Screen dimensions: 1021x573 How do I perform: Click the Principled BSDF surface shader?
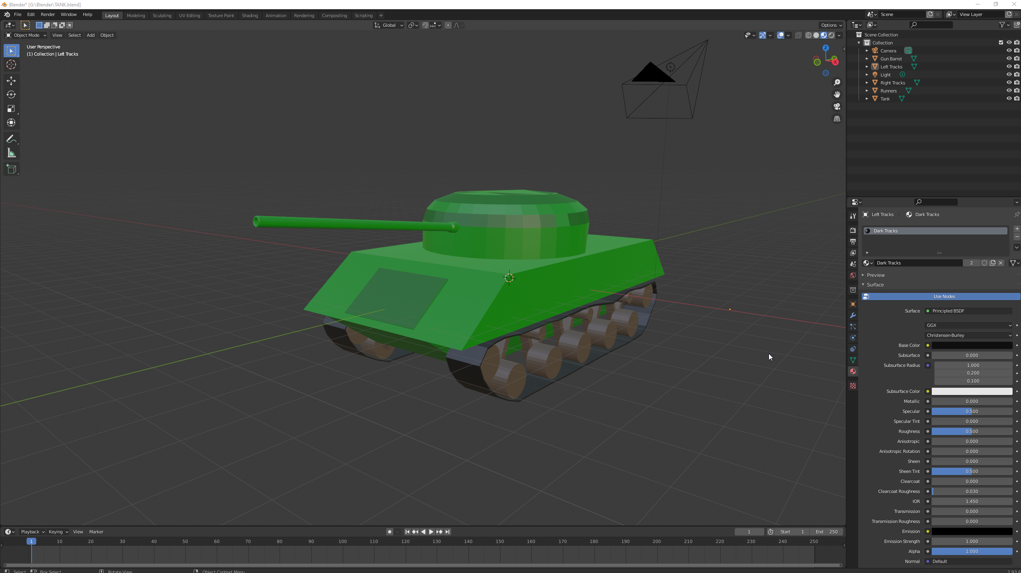968,311
